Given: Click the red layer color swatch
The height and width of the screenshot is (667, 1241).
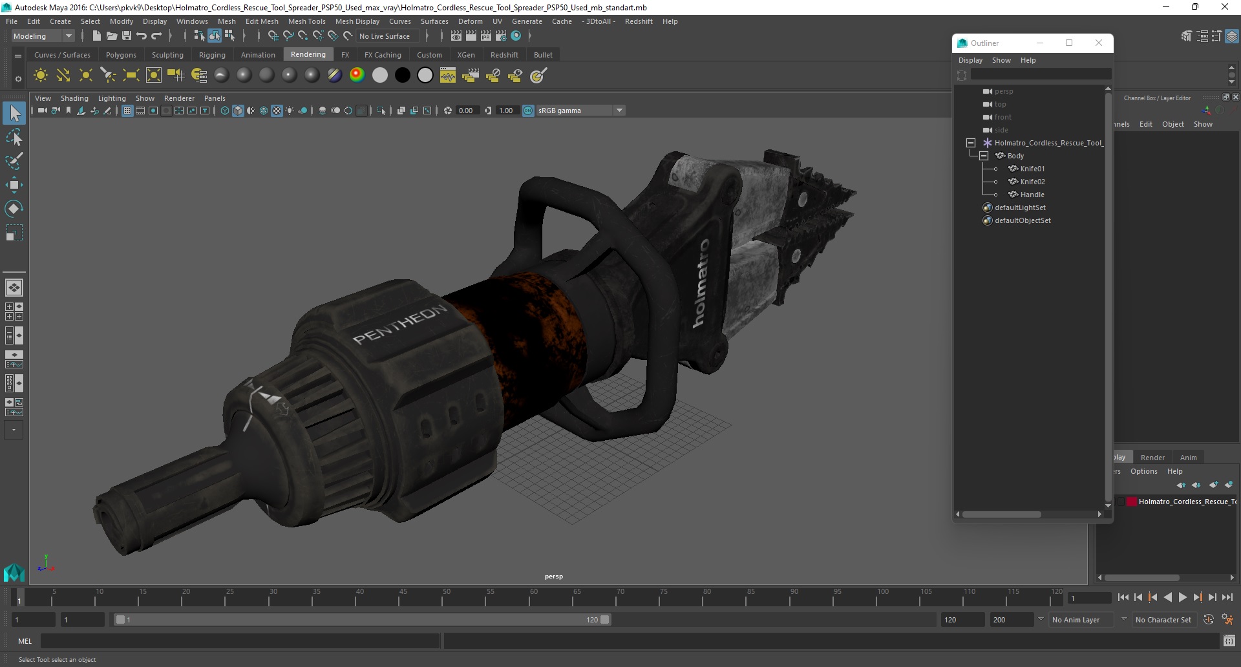Looking at the screenshot, I should pyautogui.click(x=1132, y=502).
